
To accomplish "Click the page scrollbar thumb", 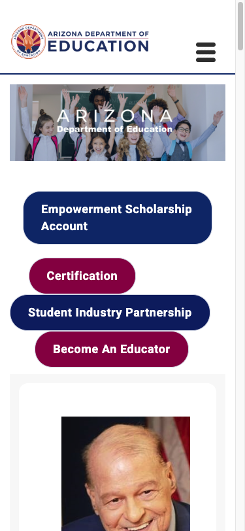I will (240, 26).
